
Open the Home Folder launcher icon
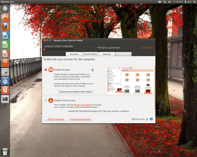click(5, 18)
